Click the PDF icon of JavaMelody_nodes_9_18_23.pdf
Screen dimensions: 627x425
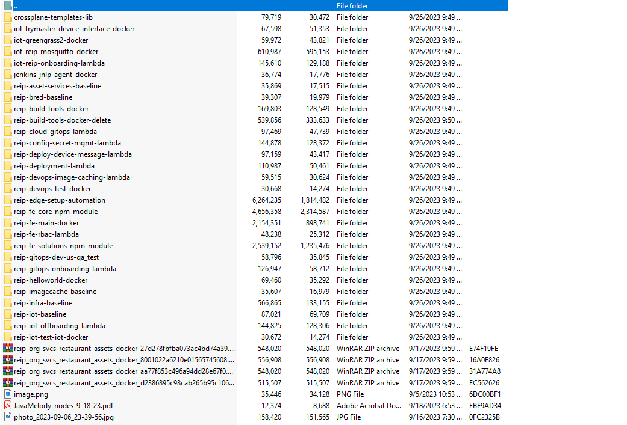(x=8, y=405)
